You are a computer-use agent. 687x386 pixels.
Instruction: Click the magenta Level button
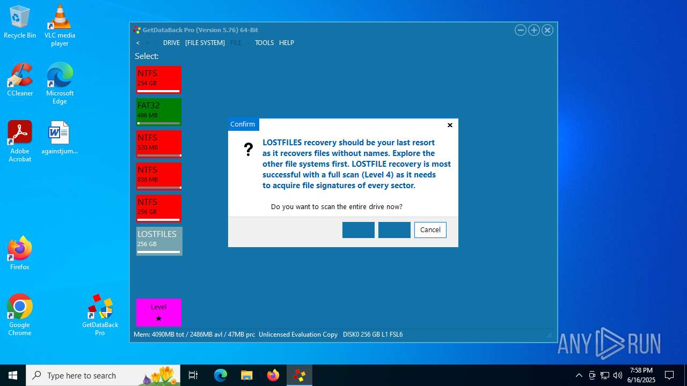[x=159, y=313]
